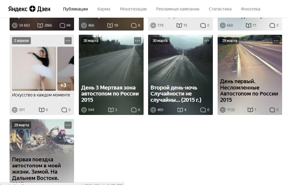Click comments icon showing 94
Viewport: 289px width, 185px height.
pyautogui.click(x=62, y=25)
